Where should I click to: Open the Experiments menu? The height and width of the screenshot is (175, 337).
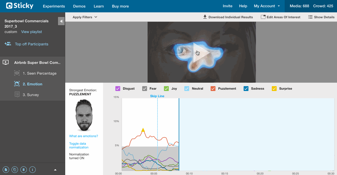tap(54, 6)
